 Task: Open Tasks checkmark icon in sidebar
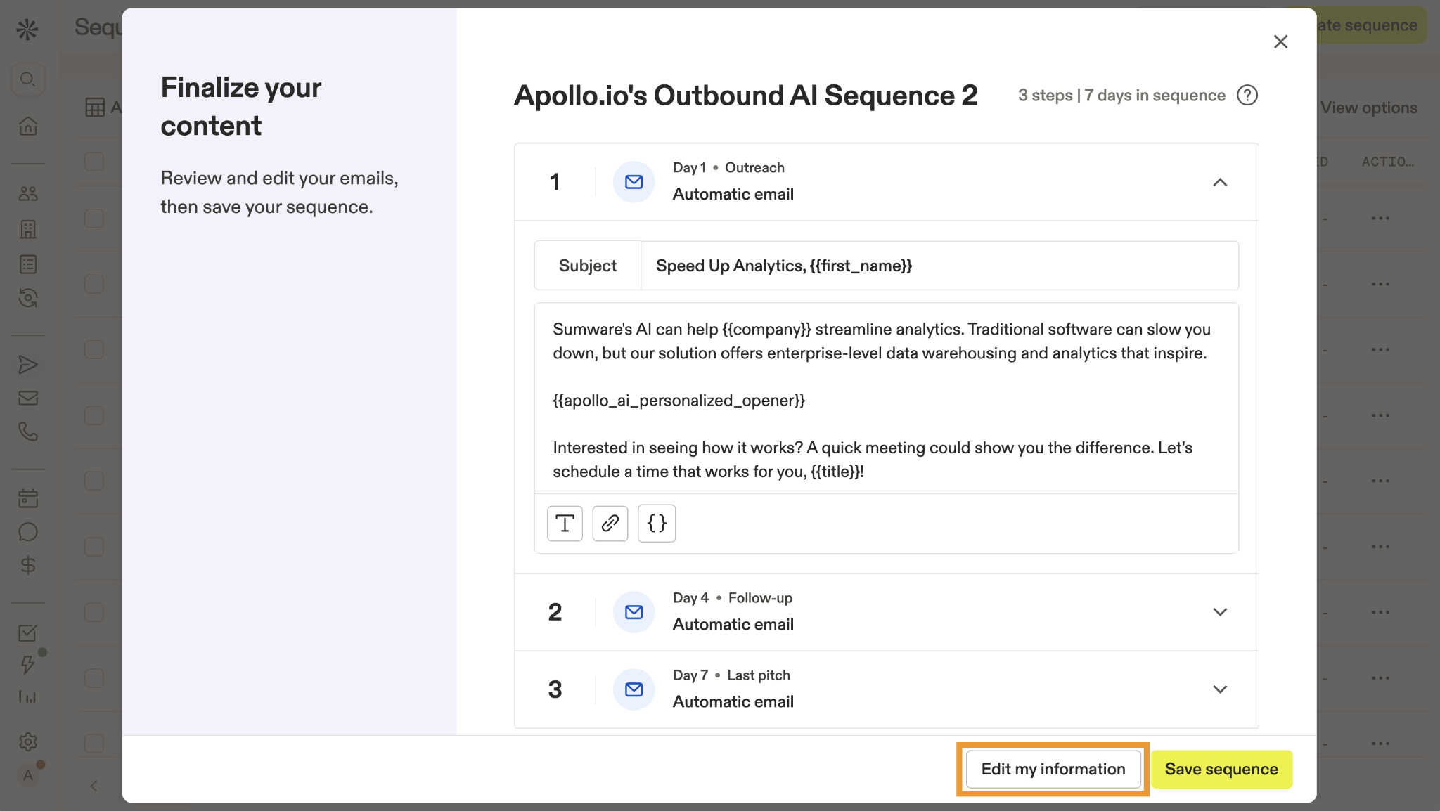coord(27,632)
